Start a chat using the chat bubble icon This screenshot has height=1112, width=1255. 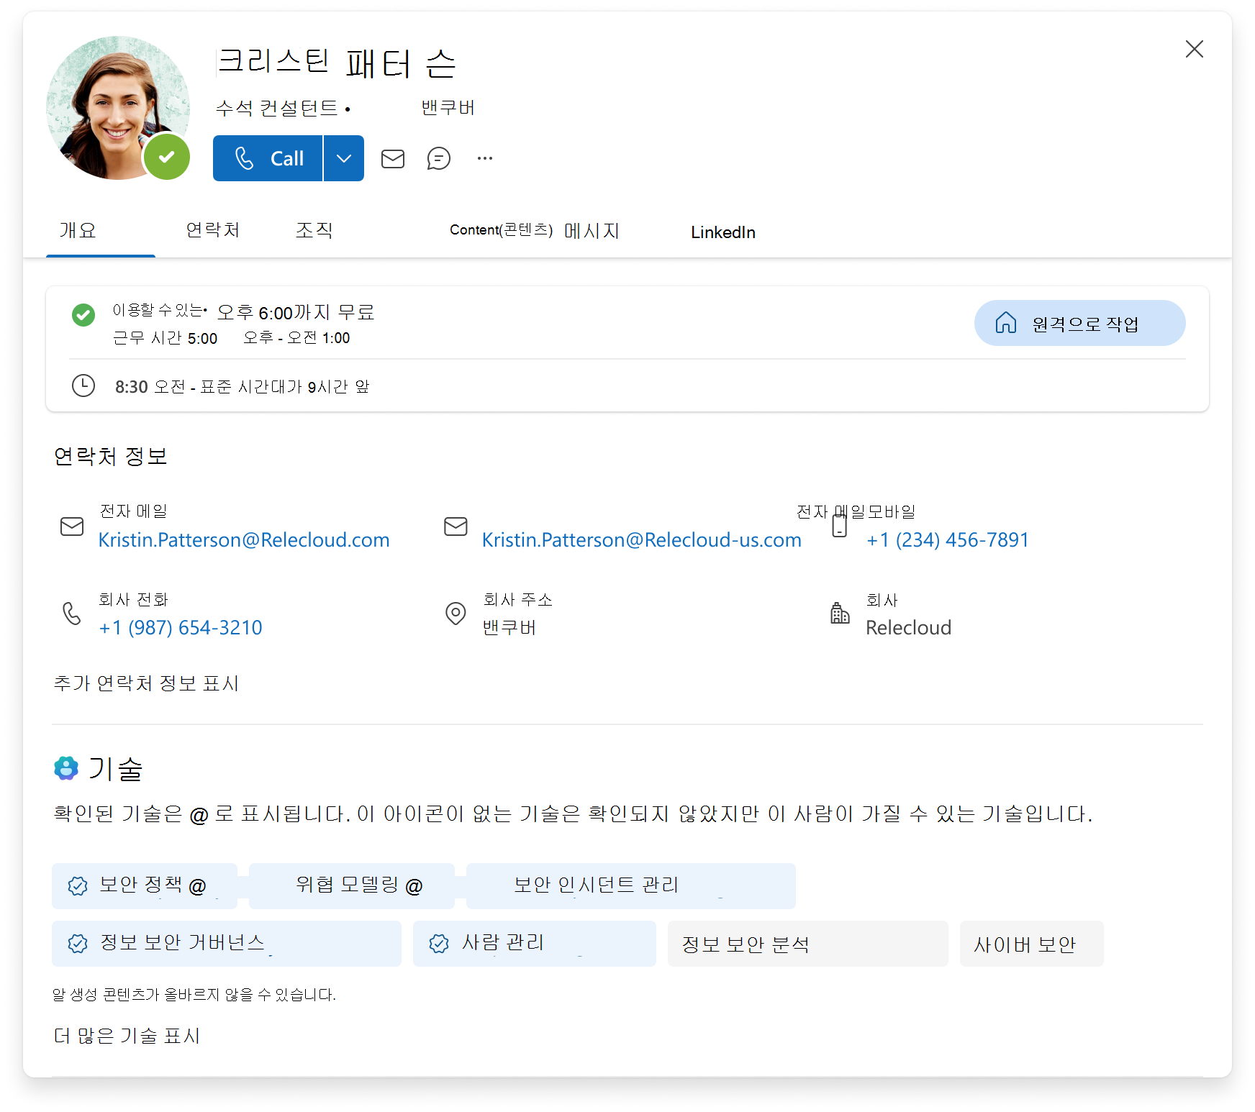click(x=439, y=158)
